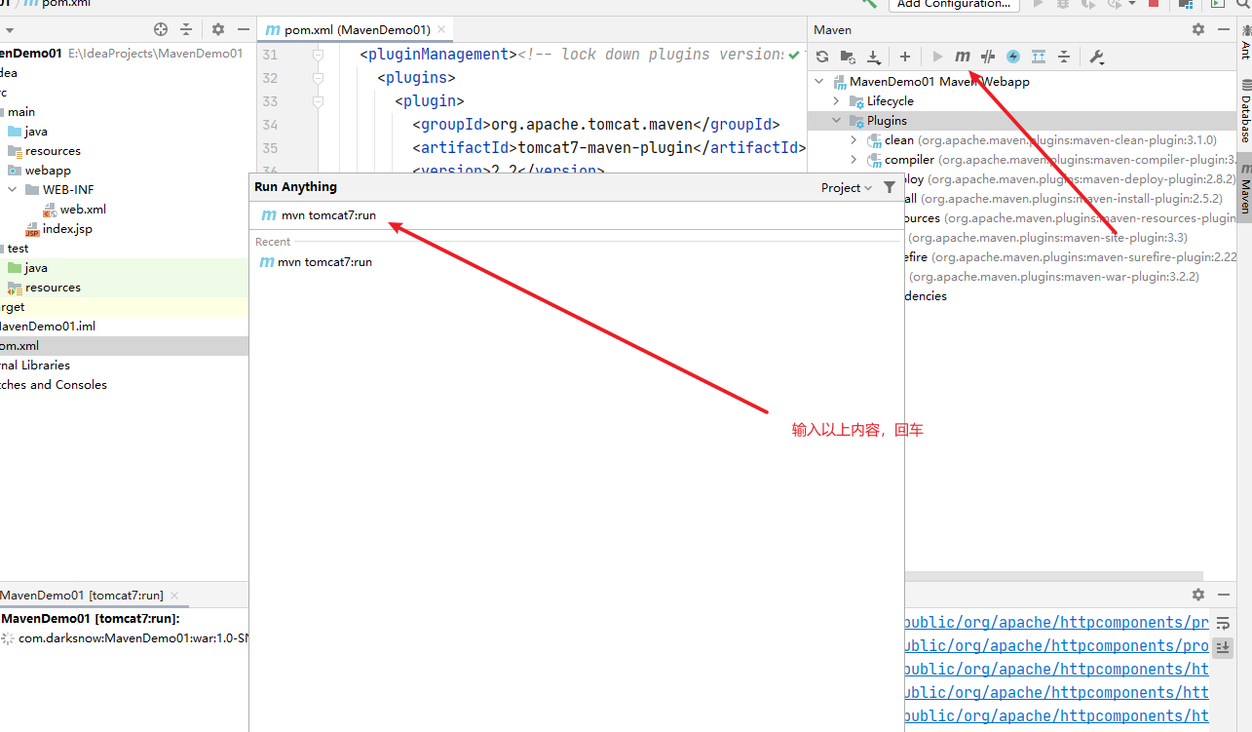Screen dimensions: 1252x732
Task: Open the Project scope dropdown in Run Anything
Action: click(847, 188)
